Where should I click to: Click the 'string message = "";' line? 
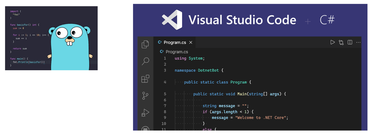click(226, 106)
